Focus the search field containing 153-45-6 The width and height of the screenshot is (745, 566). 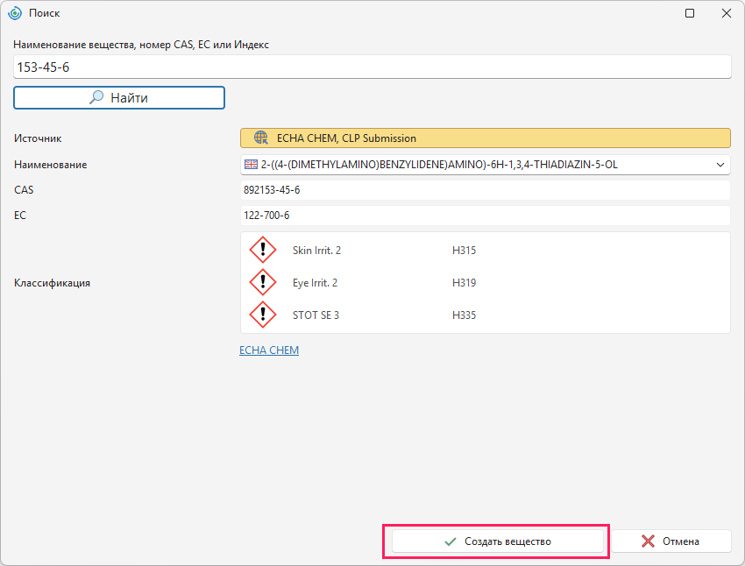pyautogui.click(x=372, y=67)
